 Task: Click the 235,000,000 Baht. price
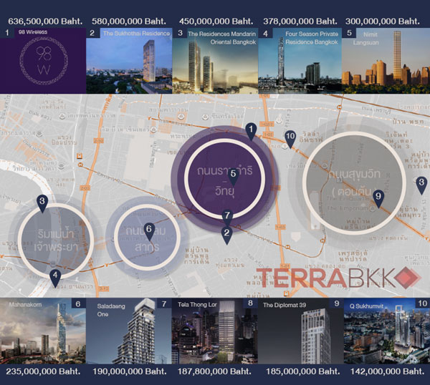tap(43, 371)
